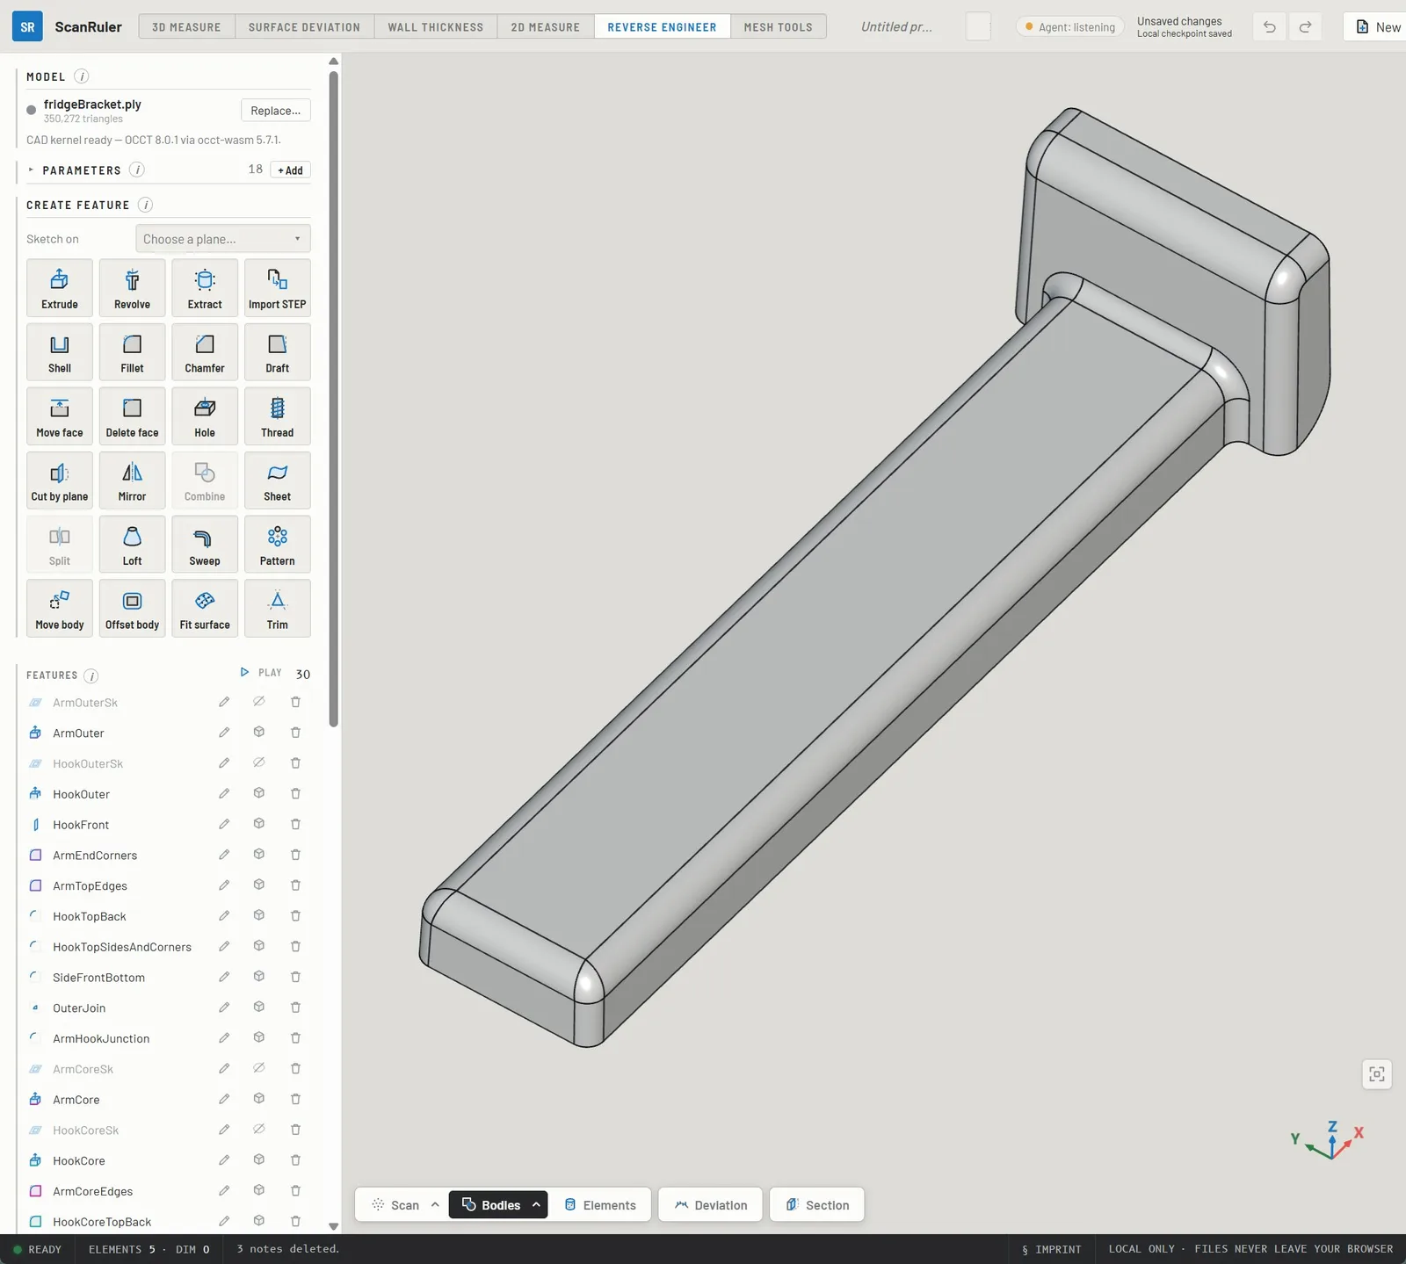This screenshot has height=1264, width=1406.
Task: Add a new parameter
Action: 290,170
